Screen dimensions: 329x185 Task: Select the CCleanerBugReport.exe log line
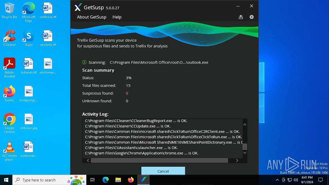pyautogui.click(x=136, y=121)
